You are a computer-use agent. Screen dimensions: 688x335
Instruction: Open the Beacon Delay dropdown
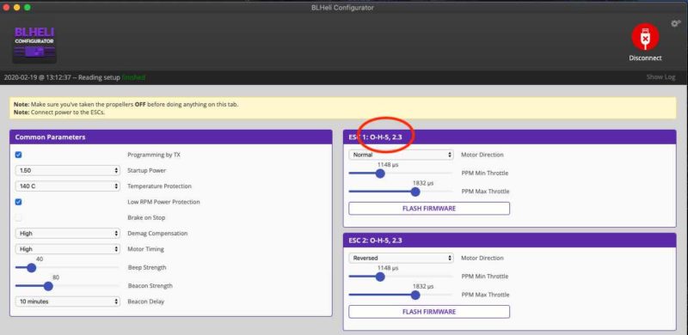click(68, 301)
